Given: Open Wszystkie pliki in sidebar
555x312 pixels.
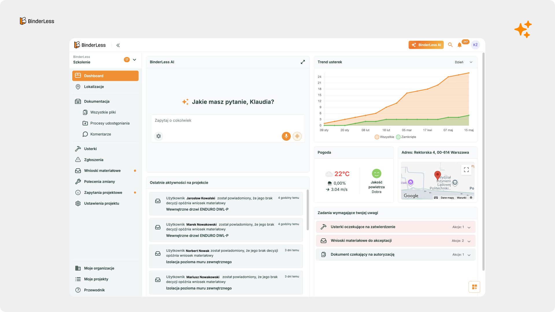Looking at the screenshot, I should 105,112.
